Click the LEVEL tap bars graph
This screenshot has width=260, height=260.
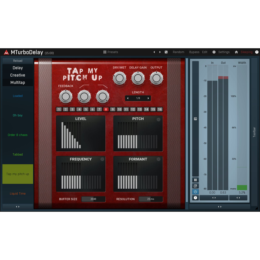(81, 135)
